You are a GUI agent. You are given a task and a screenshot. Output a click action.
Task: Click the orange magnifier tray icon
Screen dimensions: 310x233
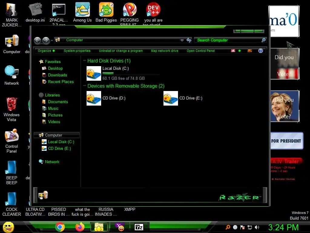pyautogui.click(x=228, y=227)
